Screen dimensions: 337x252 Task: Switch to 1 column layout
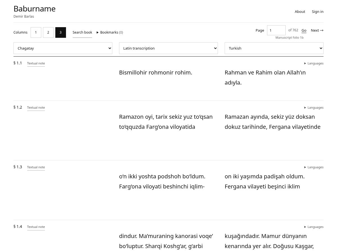tap(36, 32)
